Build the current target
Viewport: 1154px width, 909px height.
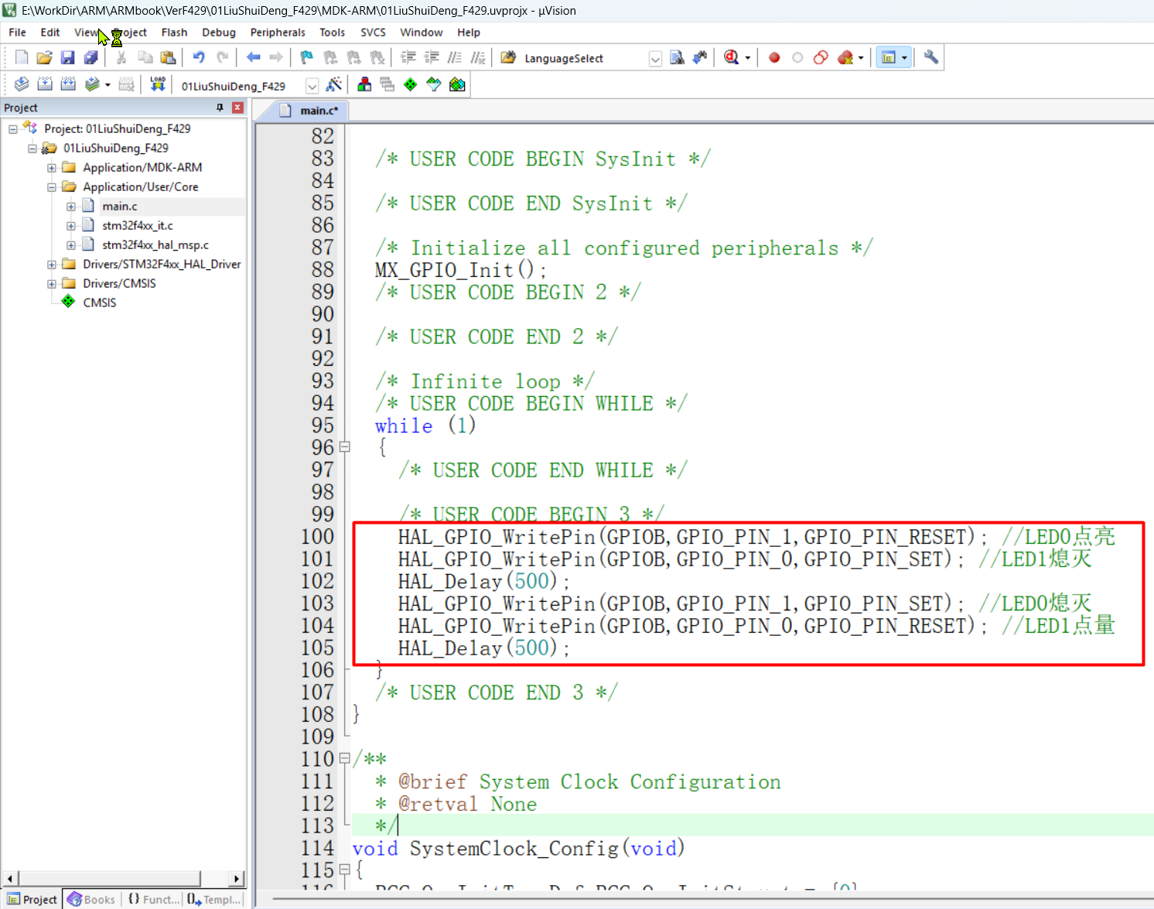point(45,84)
